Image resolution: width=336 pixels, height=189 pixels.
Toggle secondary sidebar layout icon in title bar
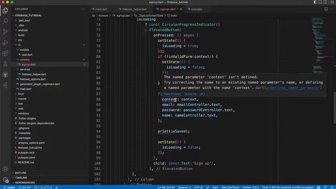pos(325,2)
